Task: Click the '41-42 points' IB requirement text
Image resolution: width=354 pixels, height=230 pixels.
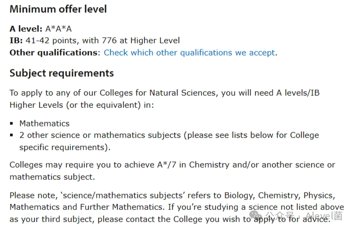Action: (x=52, y=41)
